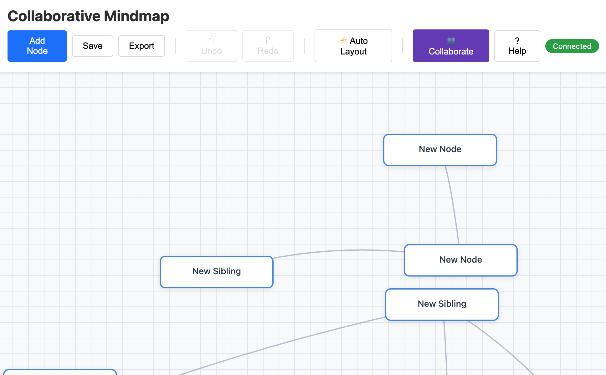Select the left-side New Sibling node

click(217, 272)
